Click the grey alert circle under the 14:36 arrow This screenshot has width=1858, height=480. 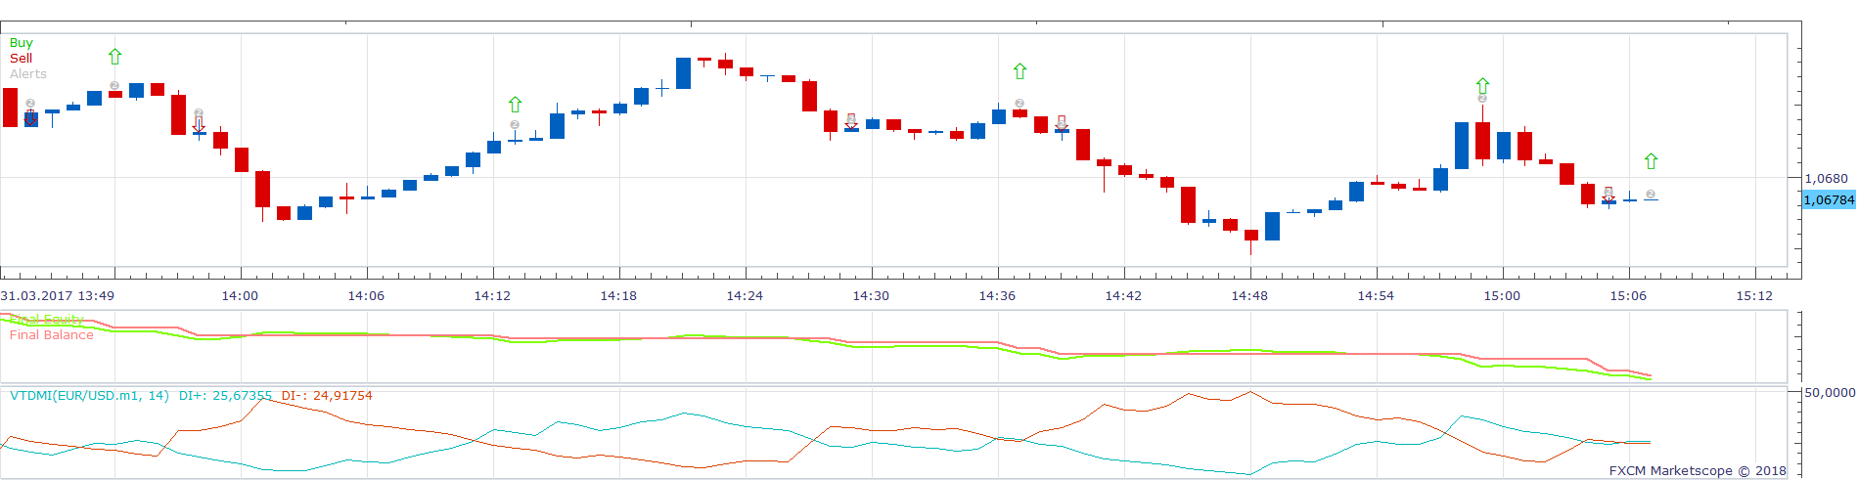point(1020,103)
